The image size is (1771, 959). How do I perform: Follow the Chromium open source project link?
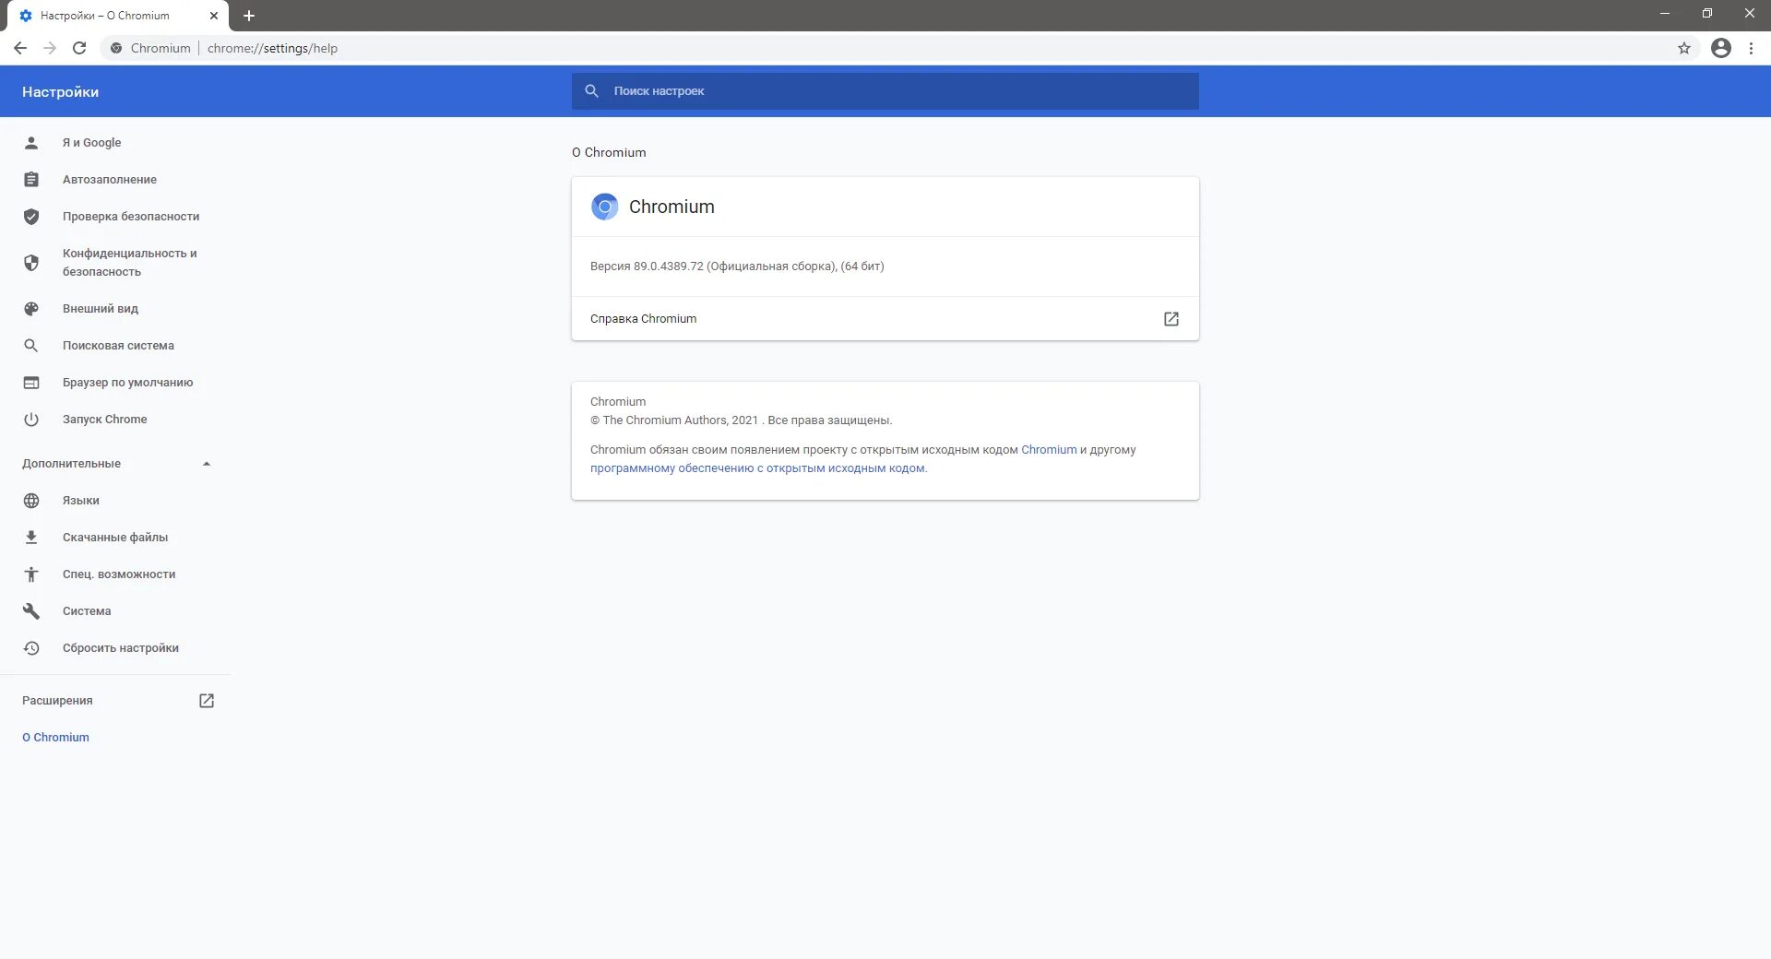(1049, 450)
